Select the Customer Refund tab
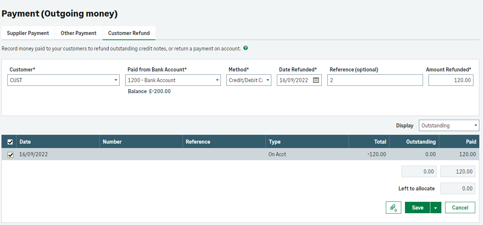The height and width of the screenshot is (225, 483). [x=129, y=33]
